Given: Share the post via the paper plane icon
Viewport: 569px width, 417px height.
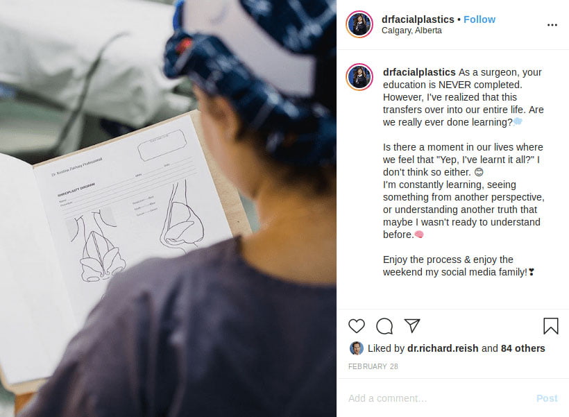Looking at the screenshot, I should click(412, 325).
